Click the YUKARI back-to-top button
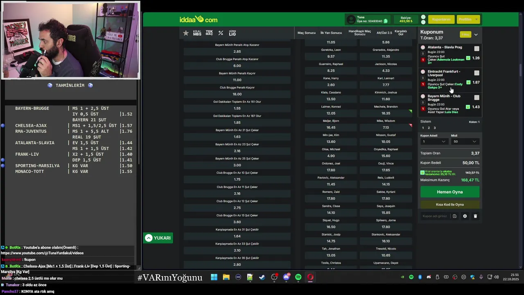The width and height of the screenshot is (524, 295). 158,238
